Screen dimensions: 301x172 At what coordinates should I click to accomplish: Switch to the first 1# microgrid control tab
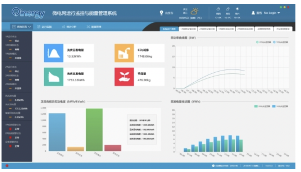(x=188, y=29)
